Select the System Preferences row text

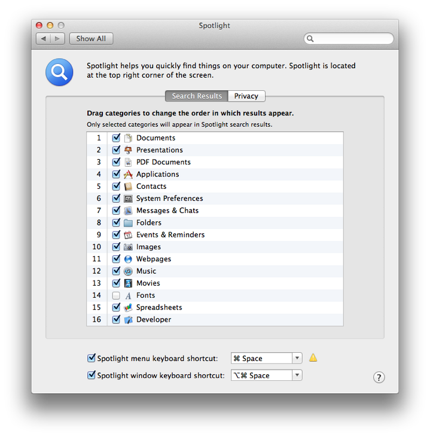[x=169, y=198]
